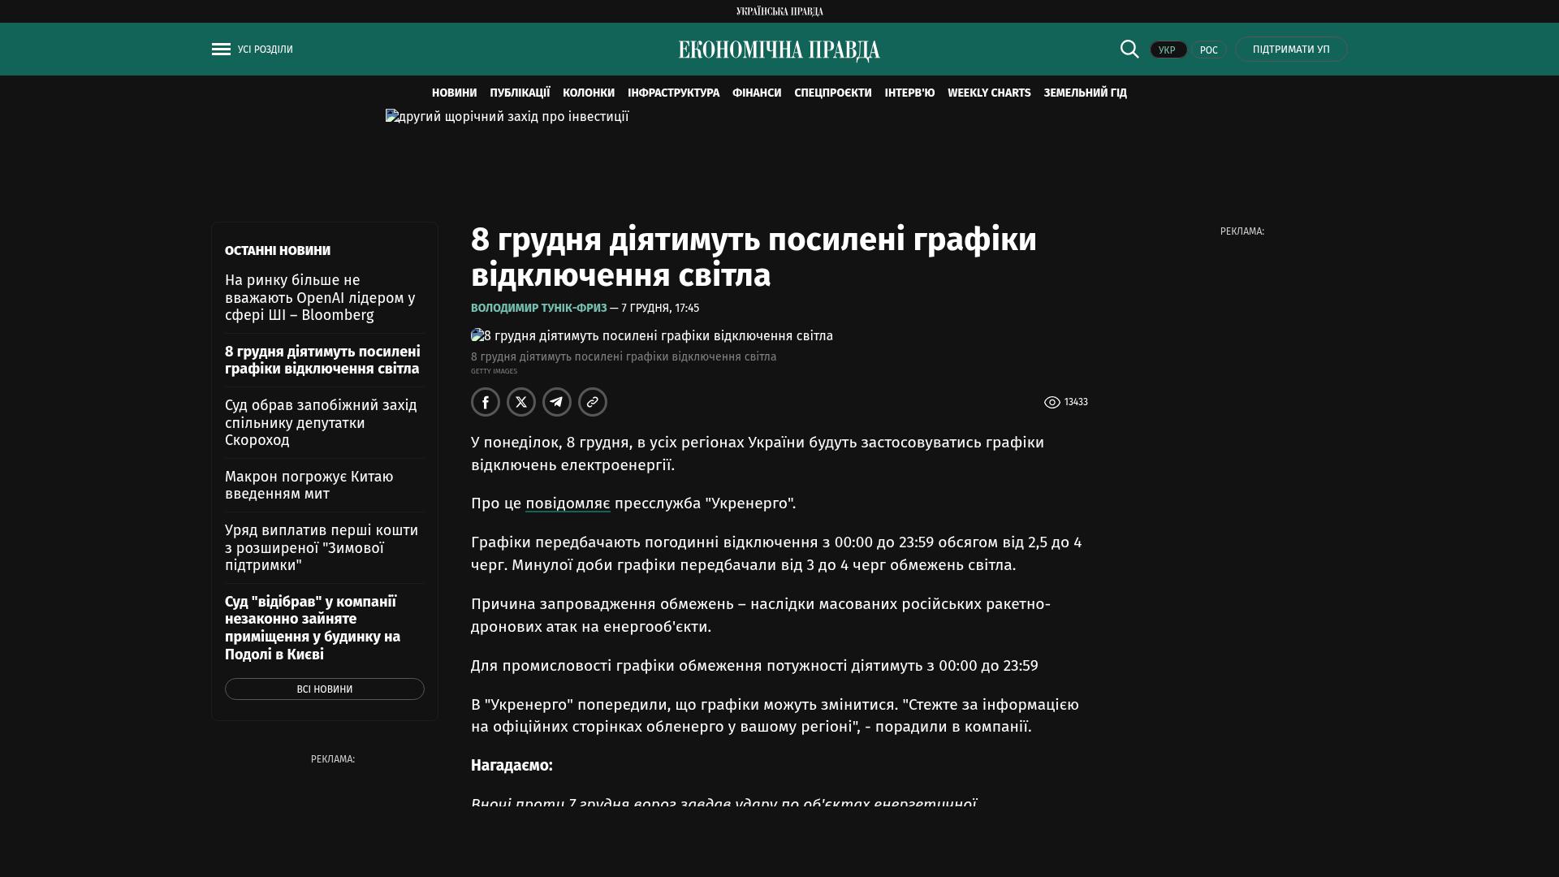The height and width of the screenshot is (877, 1559).
Task: Switch language to РОС
Action: tap(1208, 50)
